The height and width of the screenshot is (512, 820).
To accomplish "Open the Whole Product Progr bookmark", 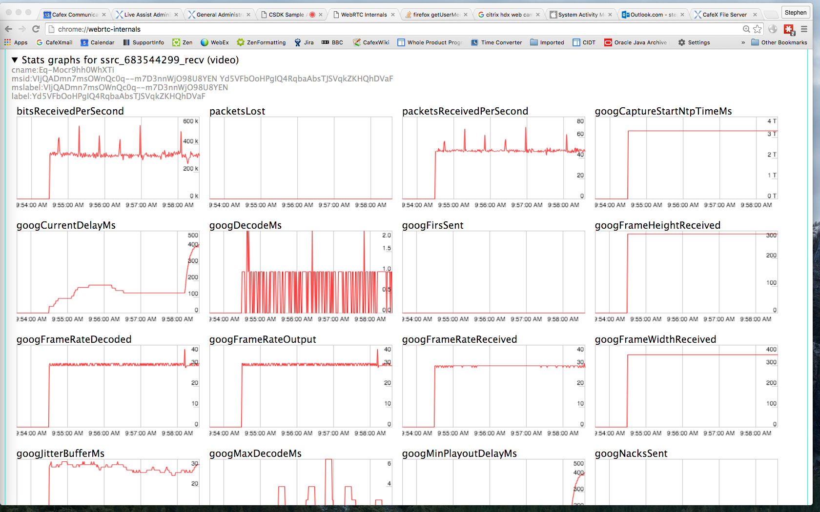I will [430, 42].
